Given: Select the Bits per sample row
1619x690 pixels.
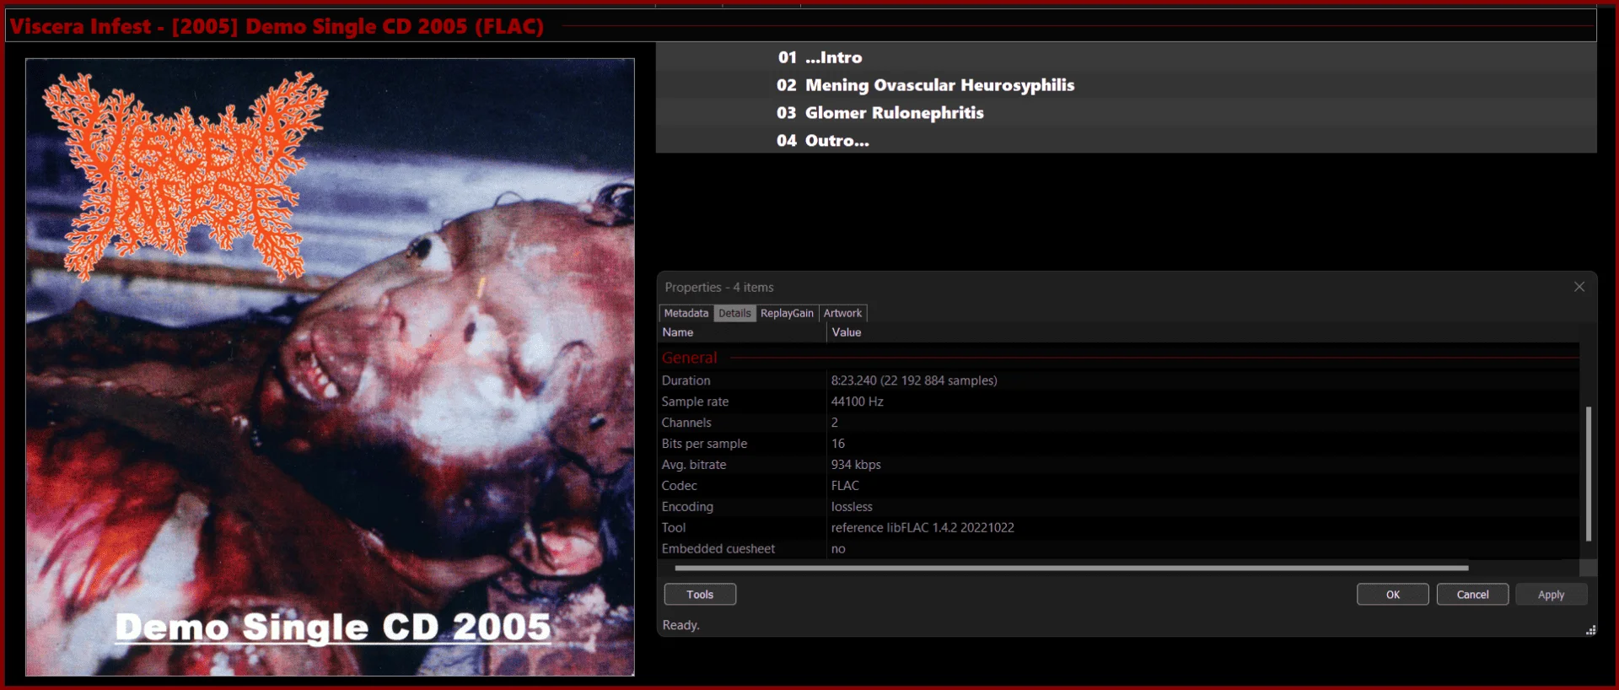Looking at the screenshot, I should point(1118,444).
